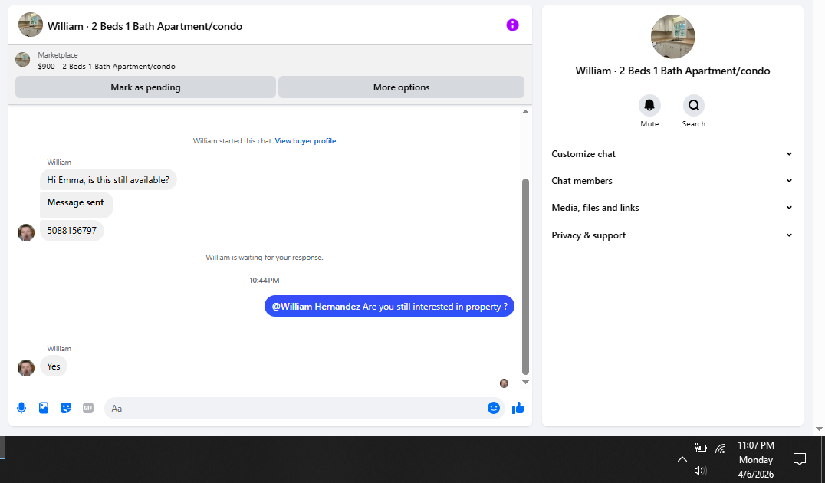Click side panel title under apartment photo
Viewport: 825px width, 483px height.
[x=672, y=71]
